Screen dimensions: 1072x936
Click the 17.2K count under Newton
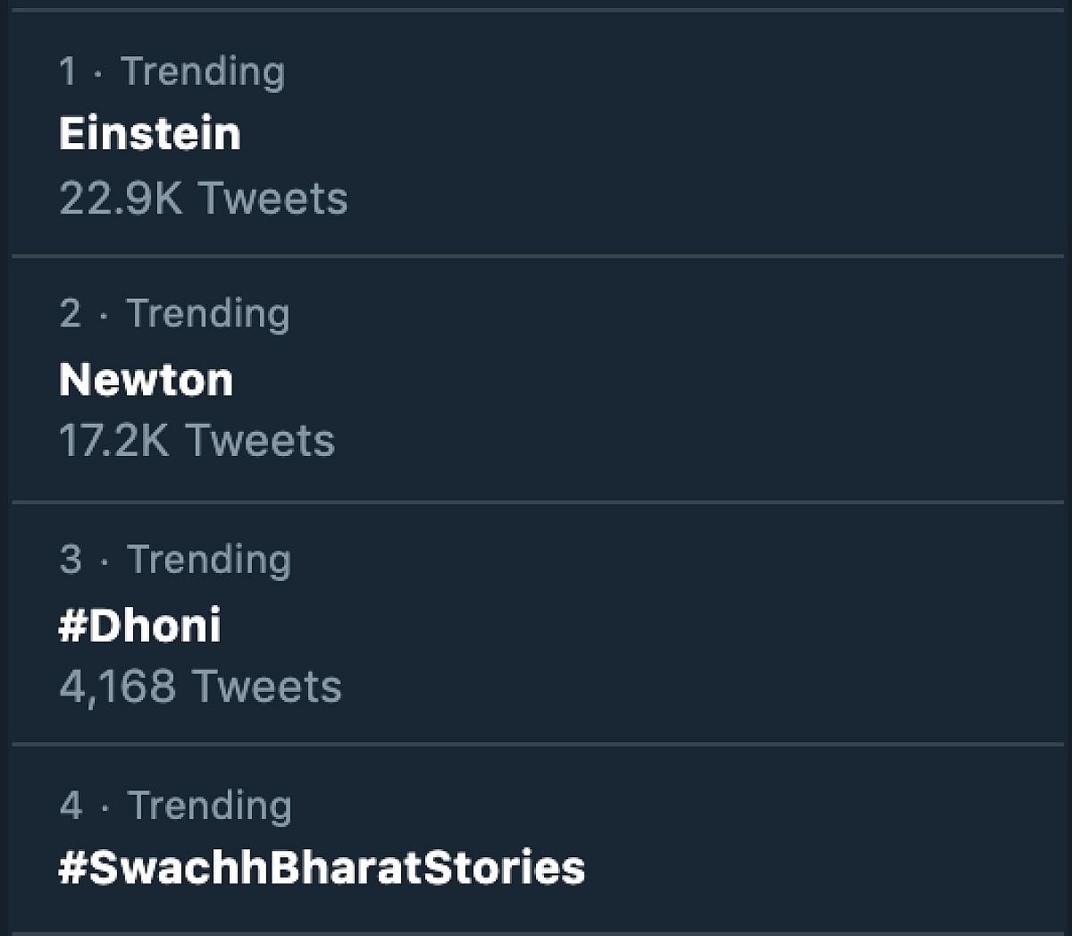[113, 441]
